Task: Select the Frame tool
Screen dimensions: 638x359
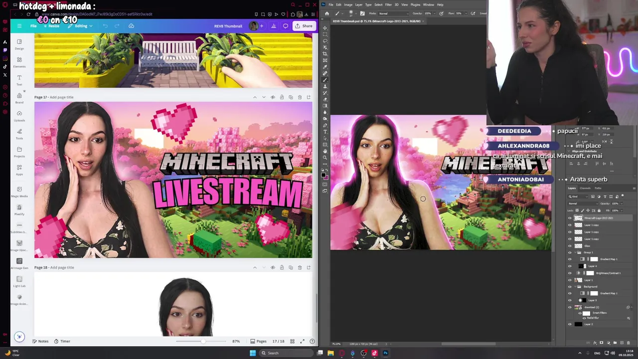Action: tap(325, 60)
